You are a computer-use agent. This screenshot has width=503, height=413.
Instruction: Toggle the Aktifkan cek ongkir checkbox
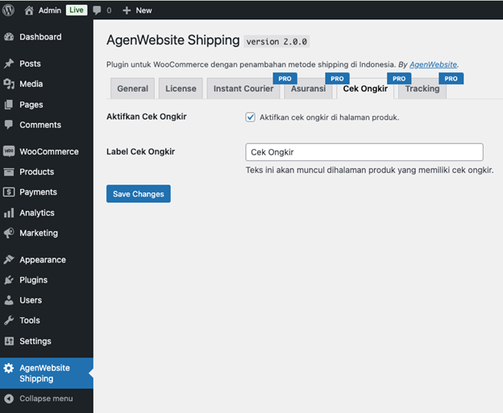251,118
